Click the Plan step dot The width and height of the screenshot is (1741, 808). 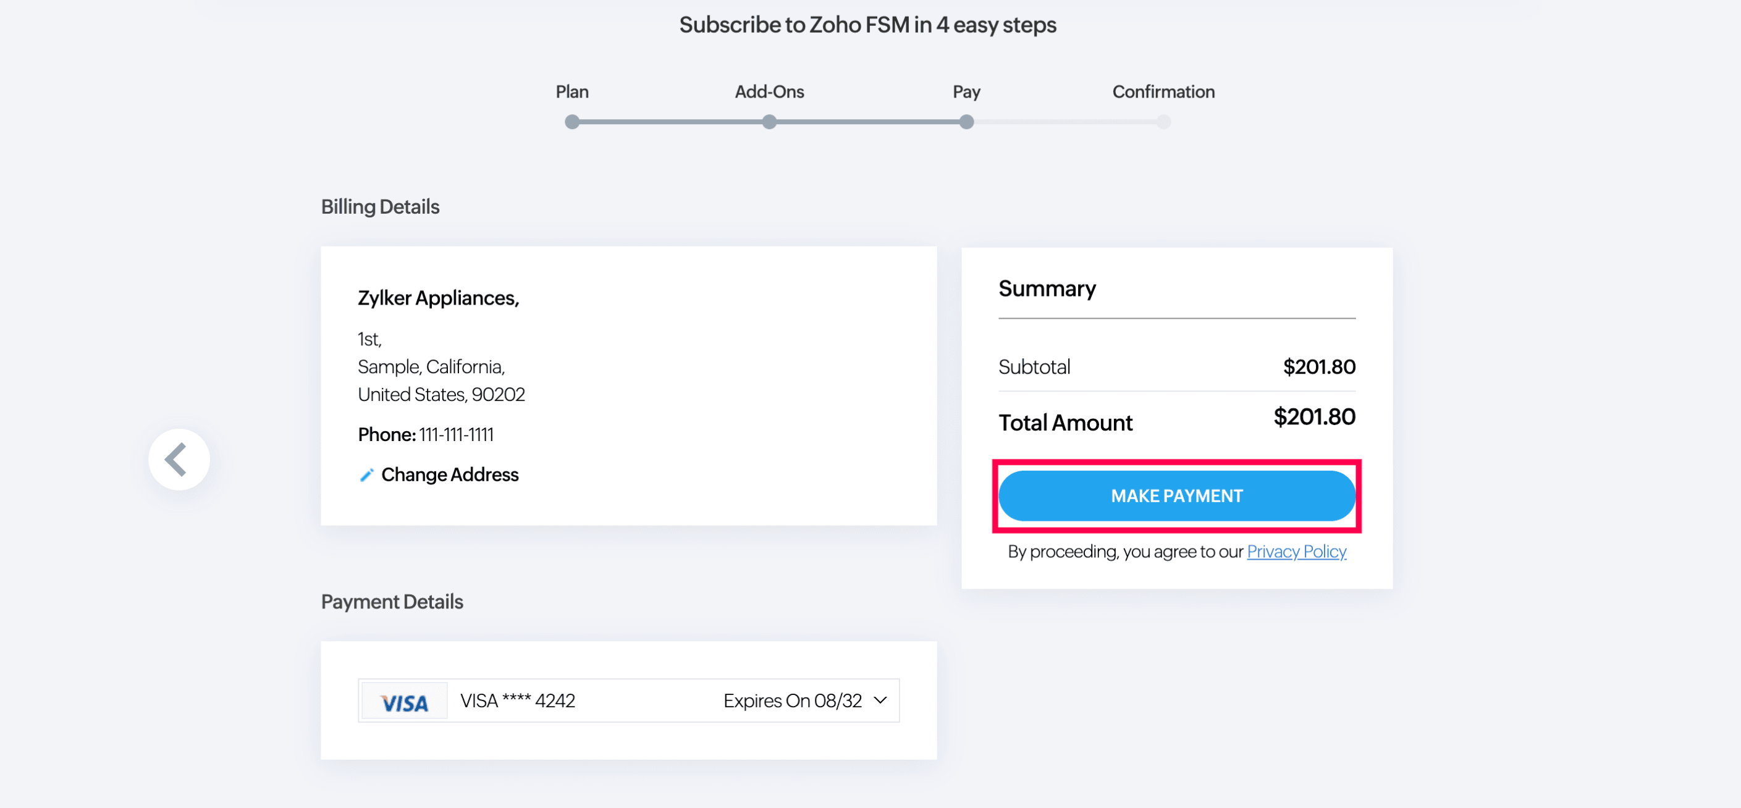point(571,122)
